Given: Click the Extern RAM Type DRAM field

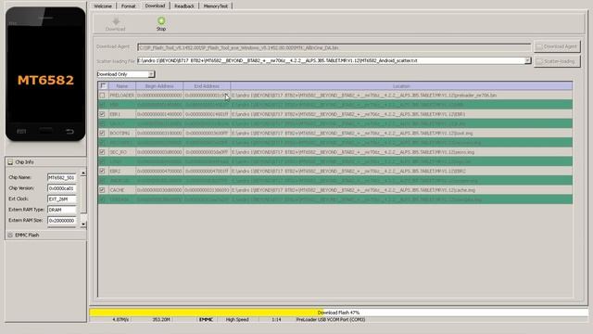Looking at the screenshot, I should [62, 210].
